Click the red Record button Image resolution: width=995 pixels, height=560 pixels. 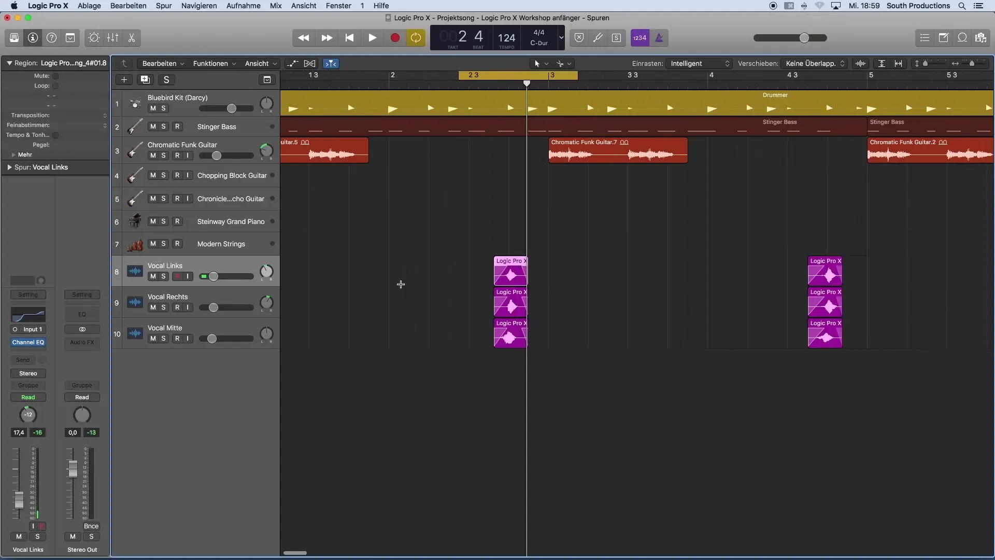(395, 38)
